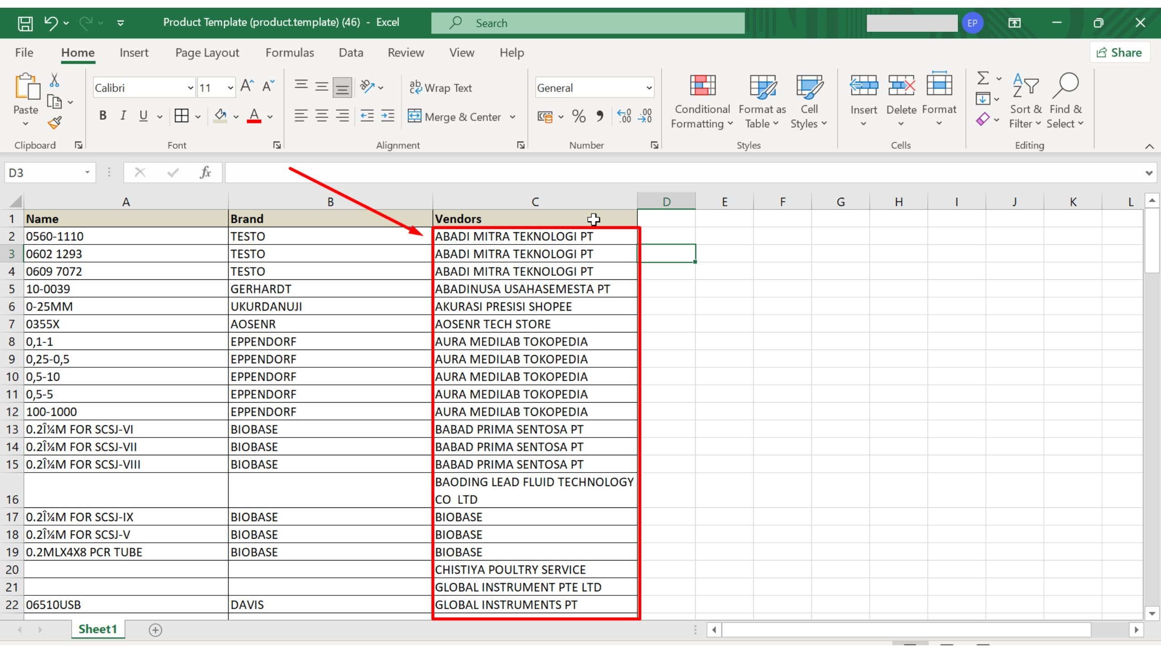Viewport: 1161px width, 653px height.
Task: Open Sort & Filter menu
Action: (x=1025, y=102)
